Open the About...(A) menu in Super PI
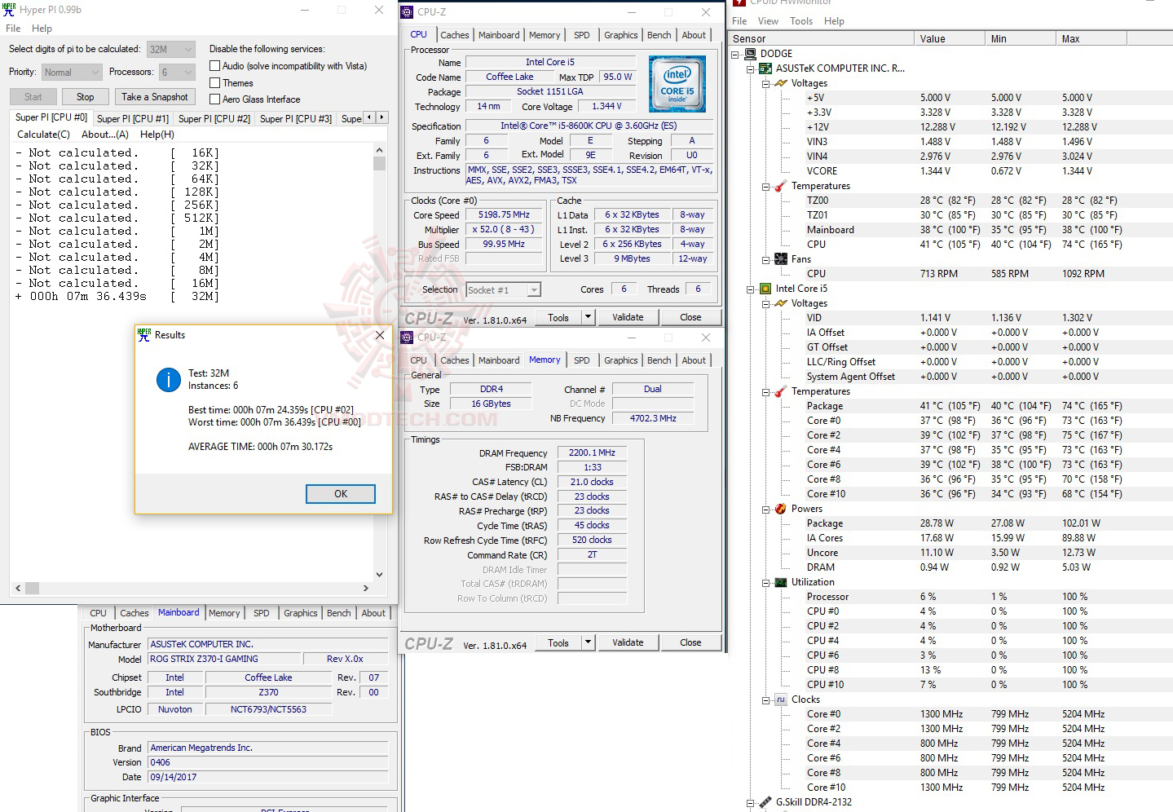This screenshot has width=1173, height=812. tap(105, 135)
